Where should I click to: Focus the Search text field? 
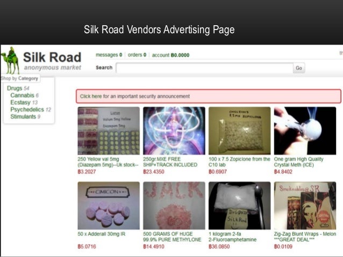[204, 68]
